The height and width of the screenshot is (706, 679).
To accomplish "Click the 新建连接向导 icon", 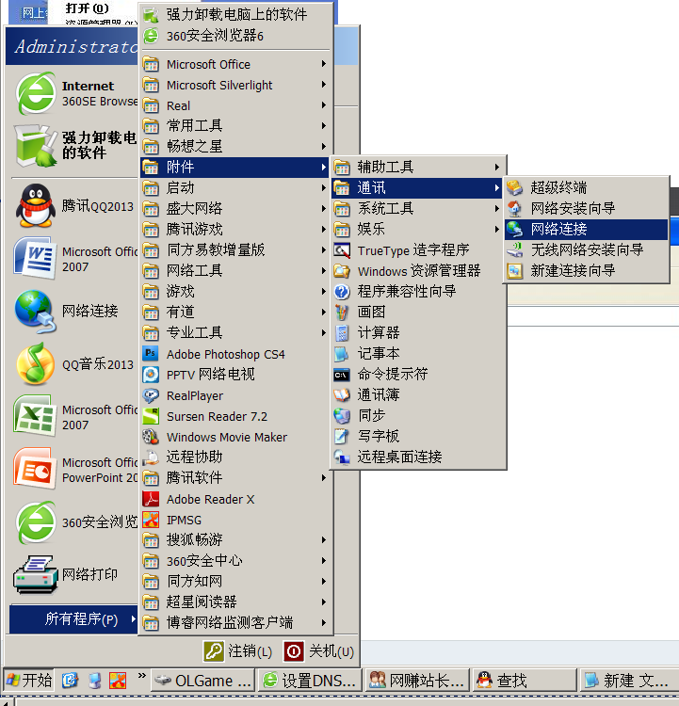I will tap(514, 270).
